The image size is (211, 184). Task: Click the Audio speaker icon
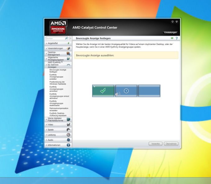[68, 140]
